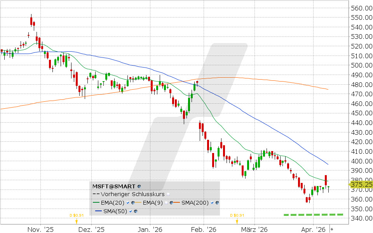Open the EMA(20) indicator settings icon
373x233 pixels.
point(132,203)
